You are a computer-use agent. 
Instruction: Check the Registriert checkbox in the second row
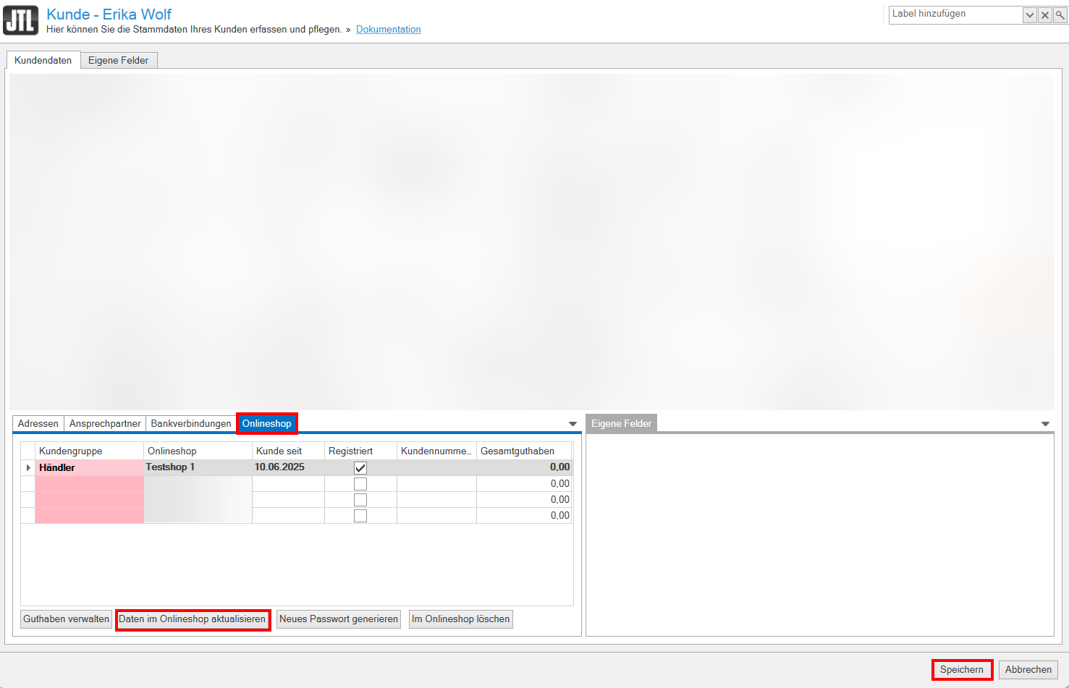point(360,484)
